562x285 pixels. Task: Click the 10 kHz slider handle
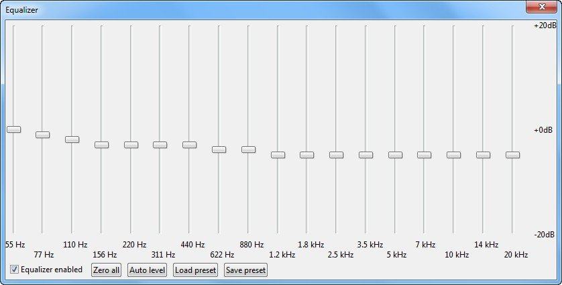coord(453,154)
